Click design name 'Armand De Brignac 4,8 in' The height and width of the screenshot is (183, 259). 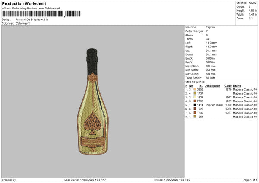32,19
